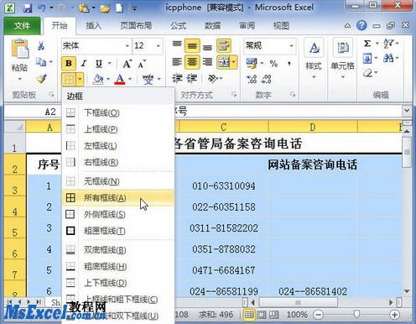This screenshot has width=416, height=324.
Task: Click Find and Select binoculars
Action: tap(388, 59)
